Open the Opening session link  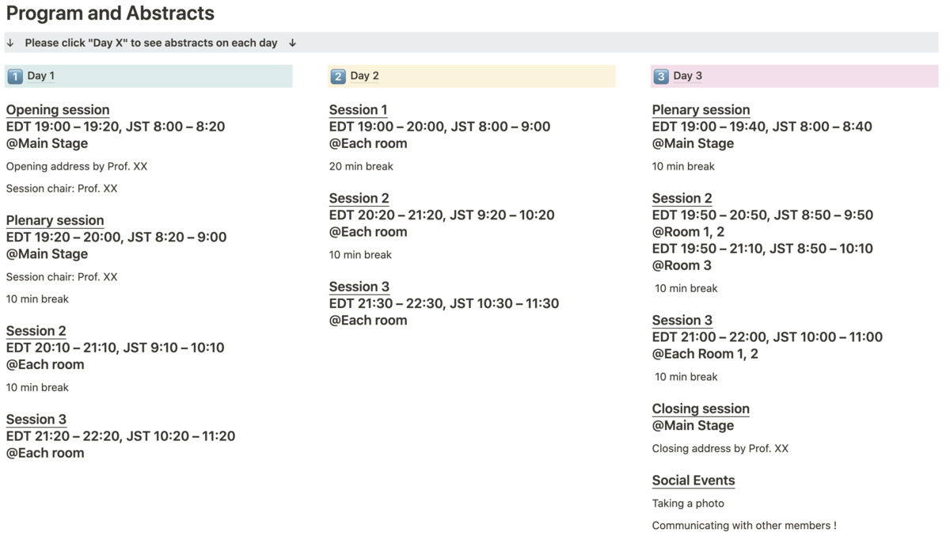pos(58,110)
